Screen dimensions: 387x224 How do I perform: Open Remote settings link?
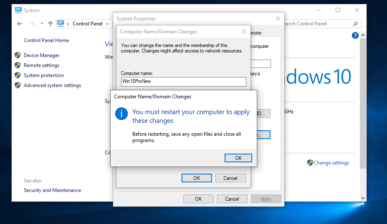pyautogui.click(x=41, y=65)
